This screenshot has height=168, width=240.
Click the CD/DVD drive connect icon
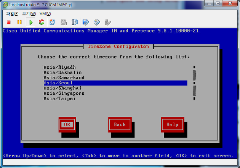[x=97, y=23]
